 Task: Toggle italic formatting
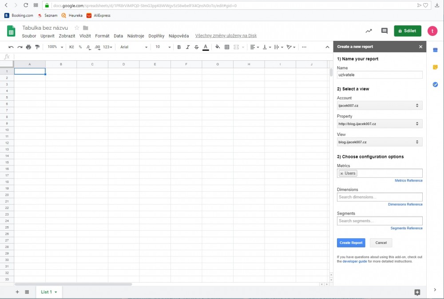pos(188,47)
